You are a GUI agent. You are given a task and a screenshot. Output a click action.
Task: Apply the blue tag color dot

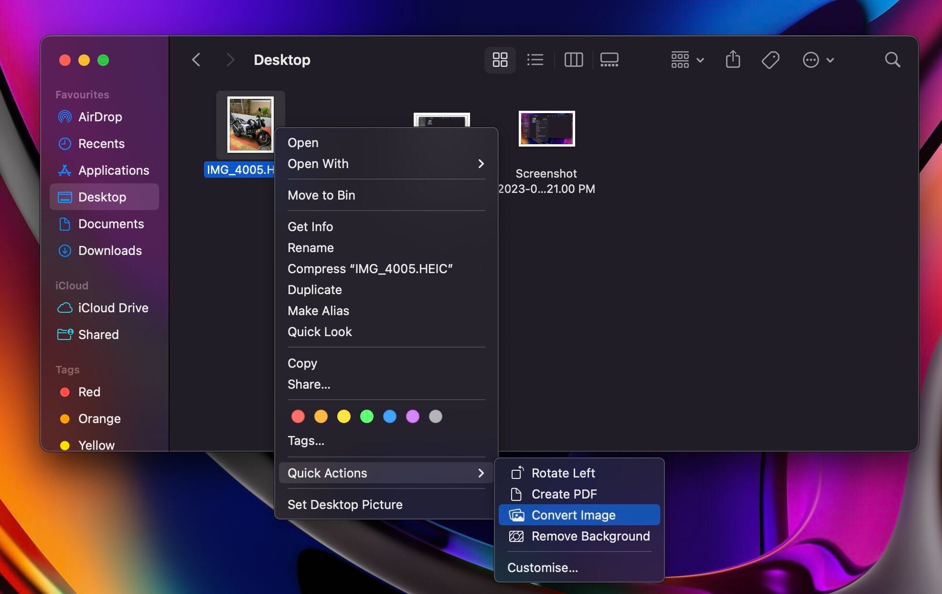pos(389,416)
